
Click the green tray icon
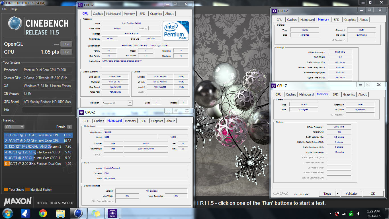pos(351,214)
